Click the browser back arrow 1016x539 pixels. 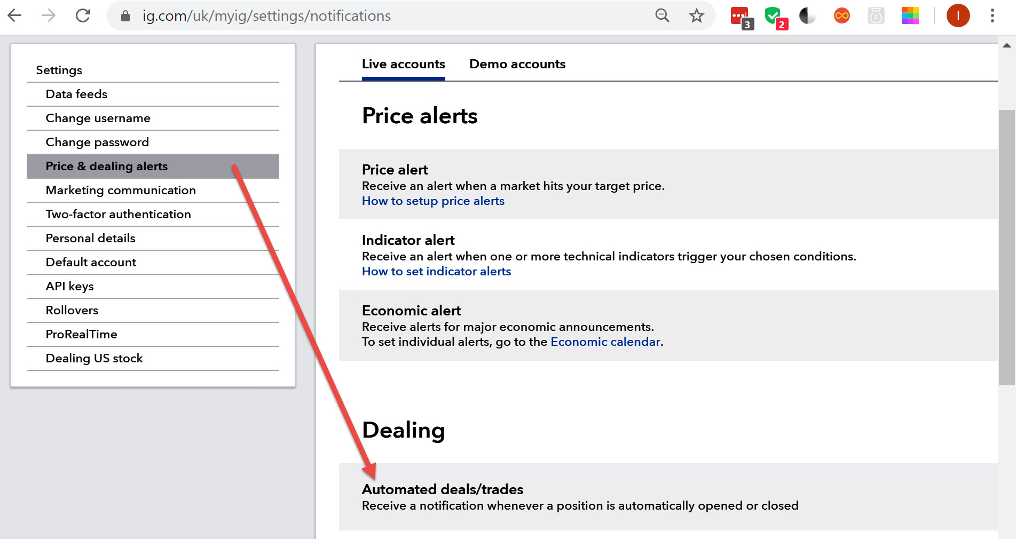pyautogui.click(x=15, y=16)
